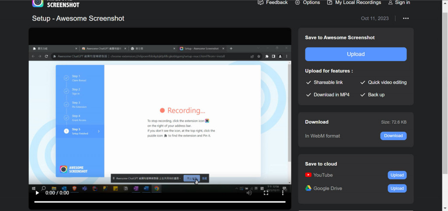Upload the recording to Google Drive
Image resolution: width=448 pixels, height=211 pixels.
coord(397,188)
